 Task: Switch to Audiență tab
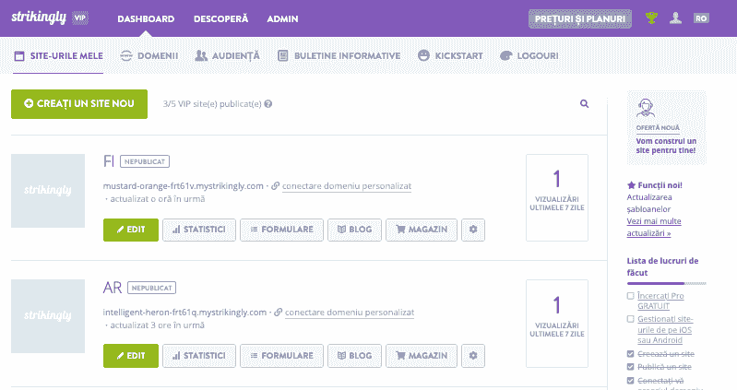(x=227, y=56)
